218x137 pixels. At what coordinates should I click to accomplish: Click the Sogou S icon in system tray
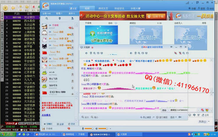tap(189, 134)
